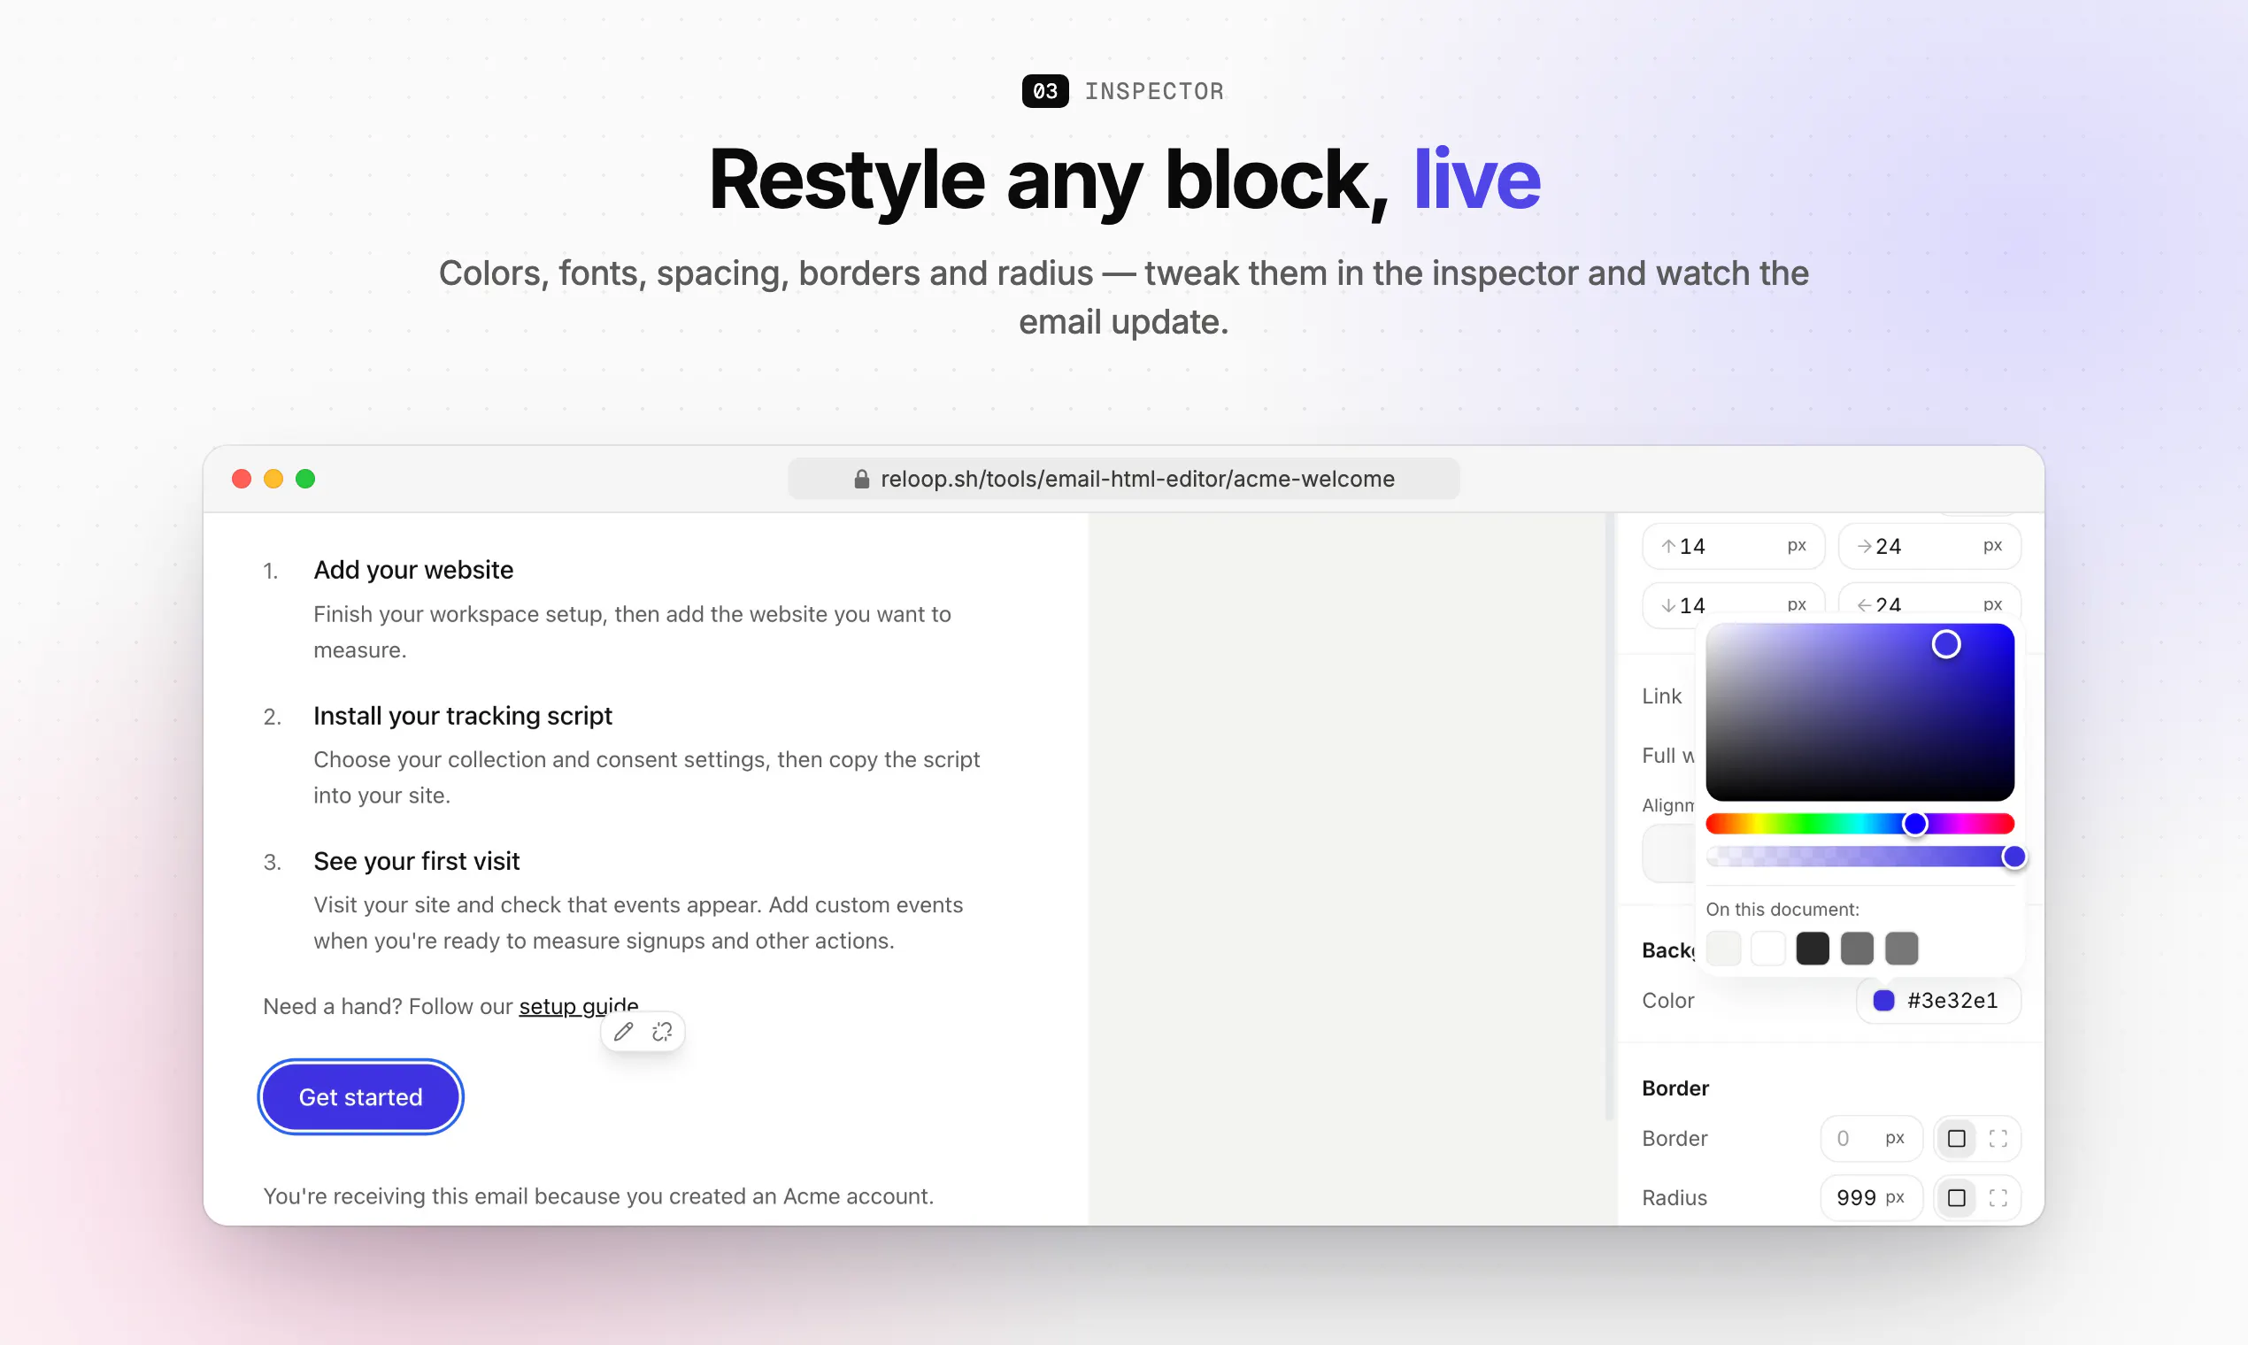Click the red close window button
The image size is (2248, 1345).
pyautogui.click(x=241, y=479)
